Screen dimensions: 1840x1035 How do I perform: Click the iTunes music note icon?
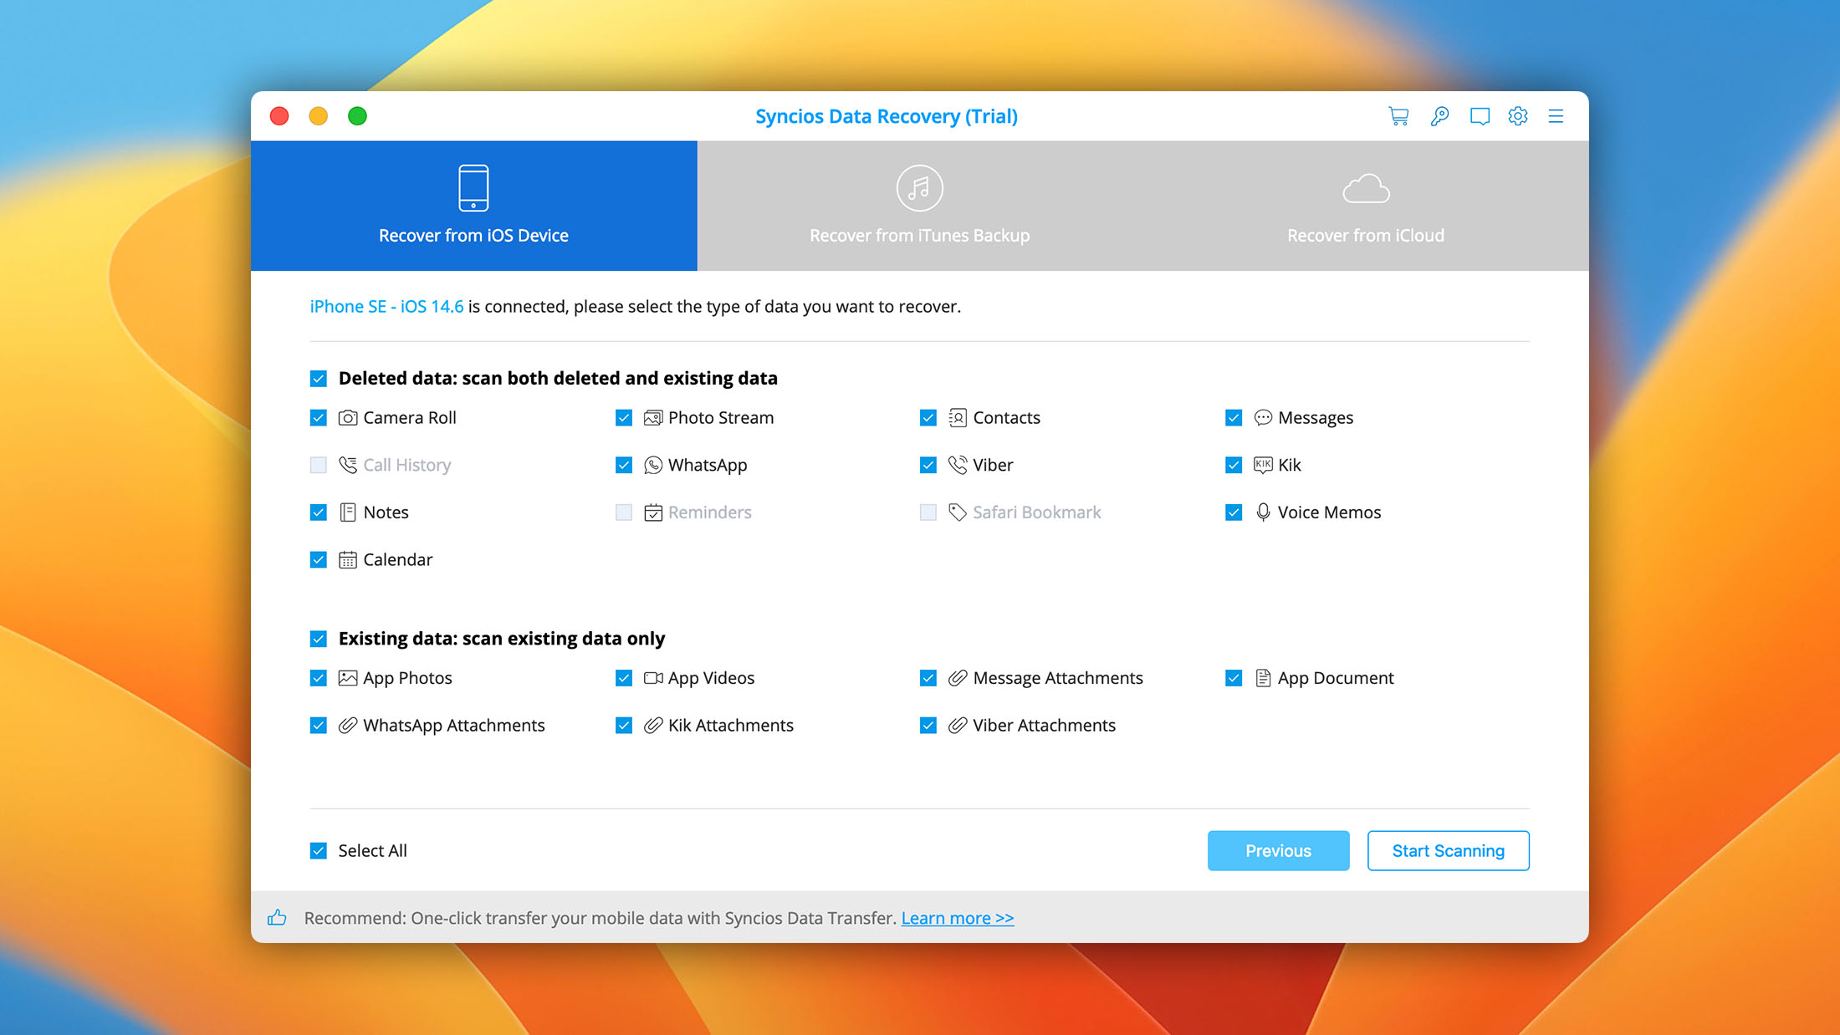(919, 188)
